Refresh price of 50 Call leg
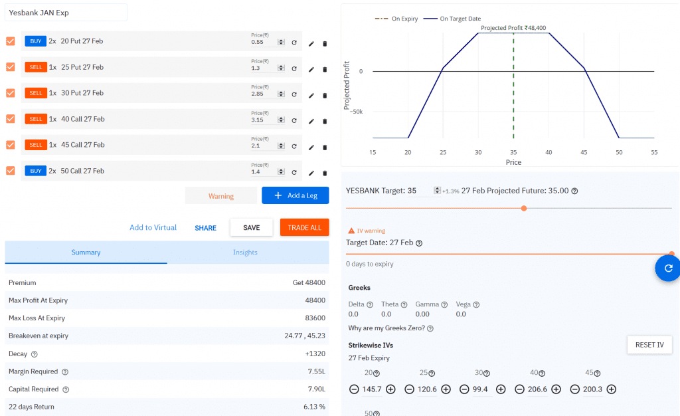This screenshot has width=680, height=416. point(294,172)
